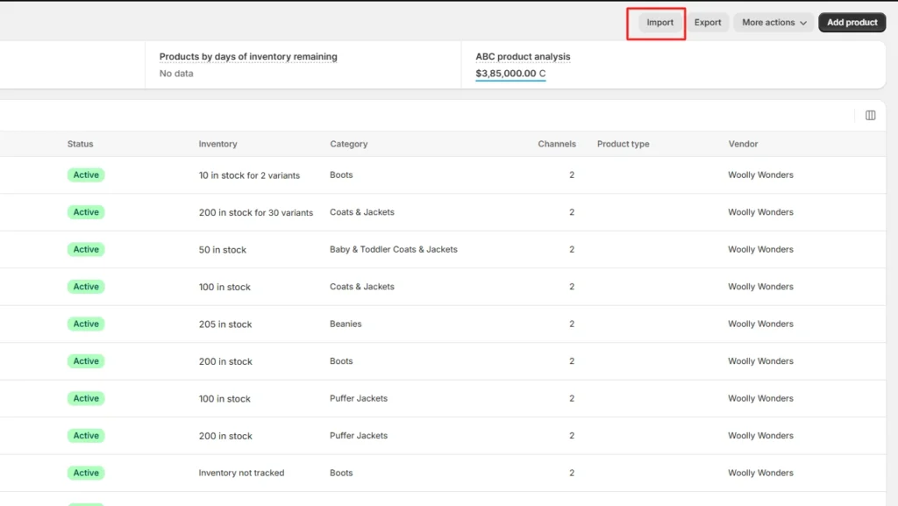The width and height of the screenshot is (898, 506).
Task: Click Active badge in the Beanies row
Action: pyautogui.click(x=86, y=324)
